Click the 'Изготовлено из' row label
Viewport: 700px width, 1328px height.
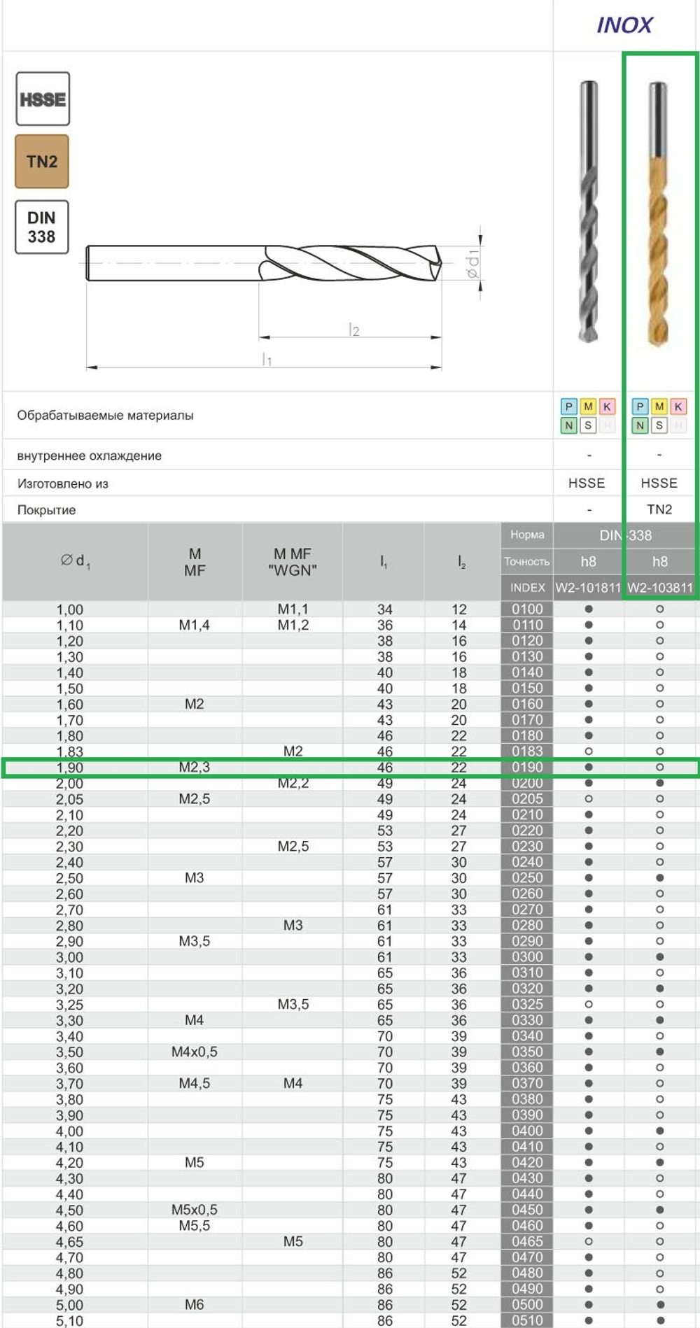(x=62, y=484)
